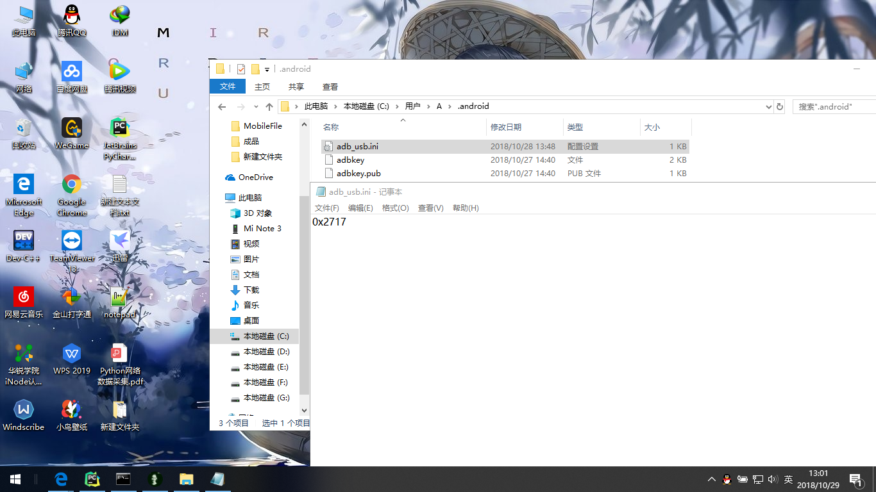Select the adbkey file row
This screenshot has width=876, height=492.
[505, 160]
